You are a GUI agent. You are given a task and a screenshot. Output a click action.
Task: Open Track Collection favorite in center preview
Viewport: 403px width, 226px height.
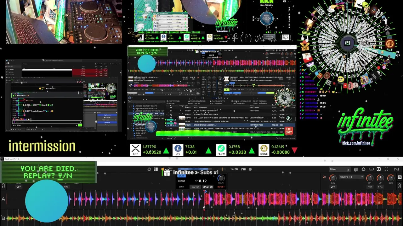197,101
